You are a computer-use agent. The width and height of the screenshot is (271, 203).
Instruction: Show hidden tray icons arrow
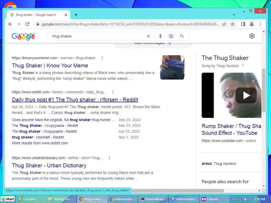tap(233, 199)
